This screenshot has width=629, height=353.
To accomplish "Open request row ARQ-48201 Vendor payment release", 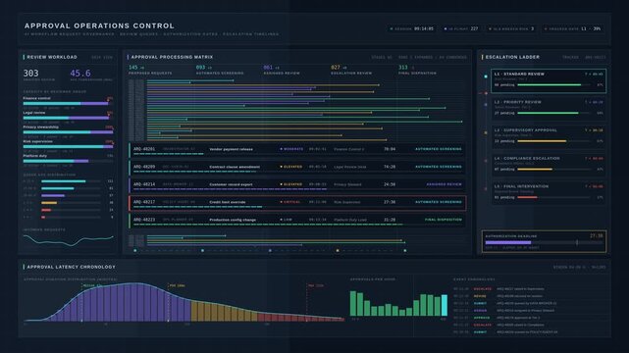I will (x=297, y=149).
